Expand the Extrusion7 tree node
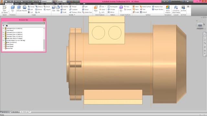This screenshot has height=116, width=207. (4, 36)
